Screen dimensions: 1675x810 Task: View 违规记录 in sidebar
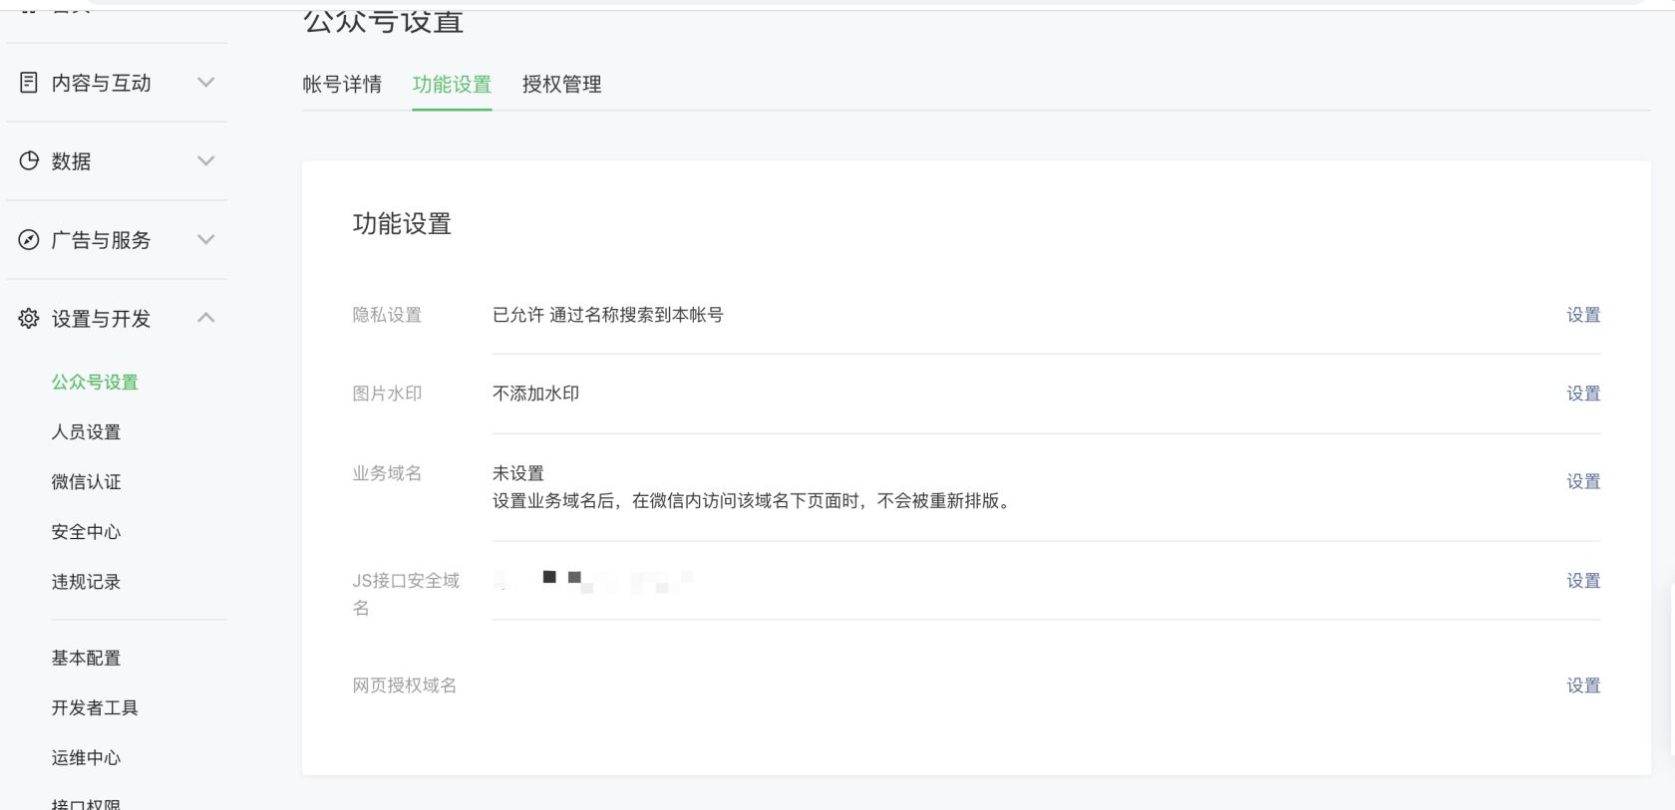[x=86, y=582]
